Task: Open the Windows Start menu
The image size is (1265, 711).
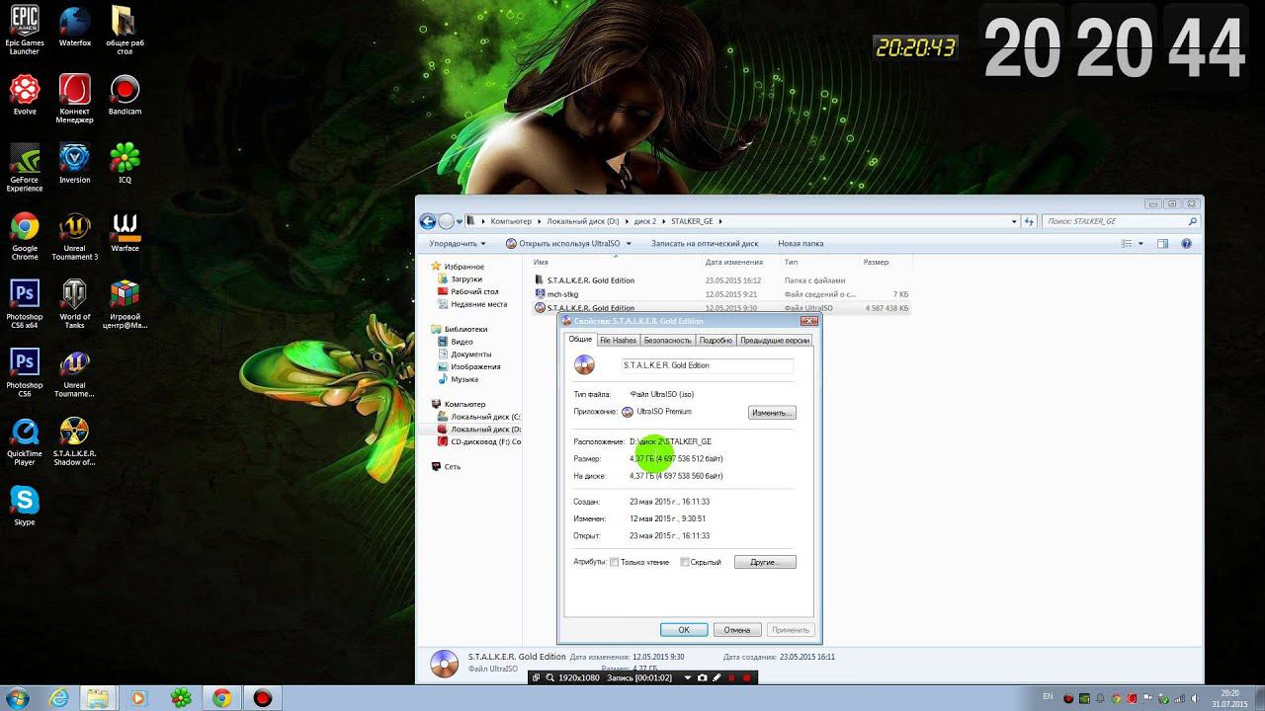Action: pyautogui.click(x=18, y=698)
